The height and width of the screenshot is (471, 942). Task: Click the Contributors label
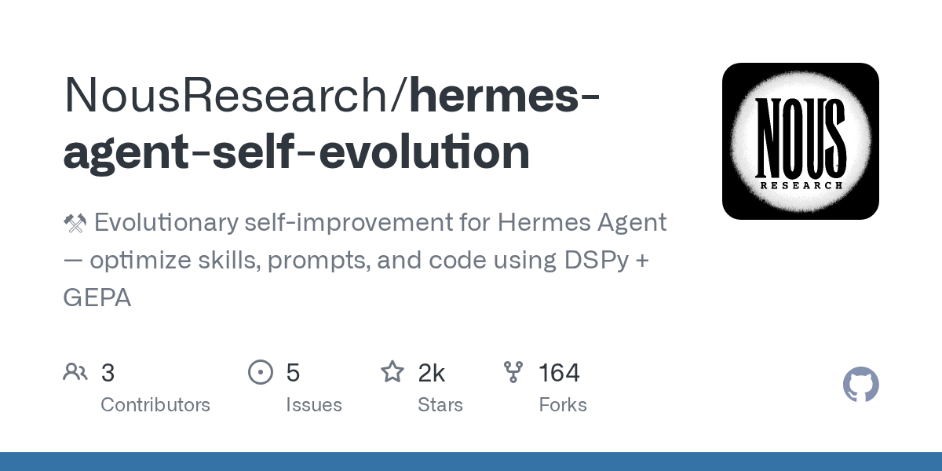155,405
